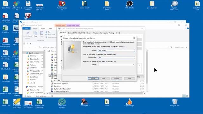Open the address bar history dropdown arrow
Image resolution: width=203 pixels, height=114 pixels.
pyautogui.click(x=169, y=47)
